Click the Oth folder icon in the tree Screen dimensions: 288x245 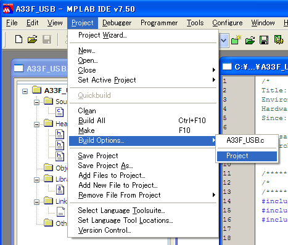pos(49,222)
